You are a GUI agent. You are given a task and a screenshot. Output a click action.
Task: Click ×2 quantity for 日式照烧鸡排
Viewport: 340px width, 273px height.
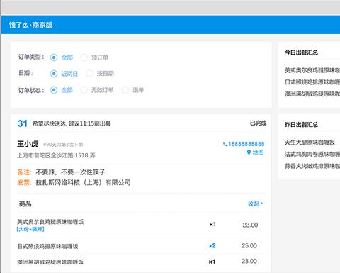tap(212, 246)
